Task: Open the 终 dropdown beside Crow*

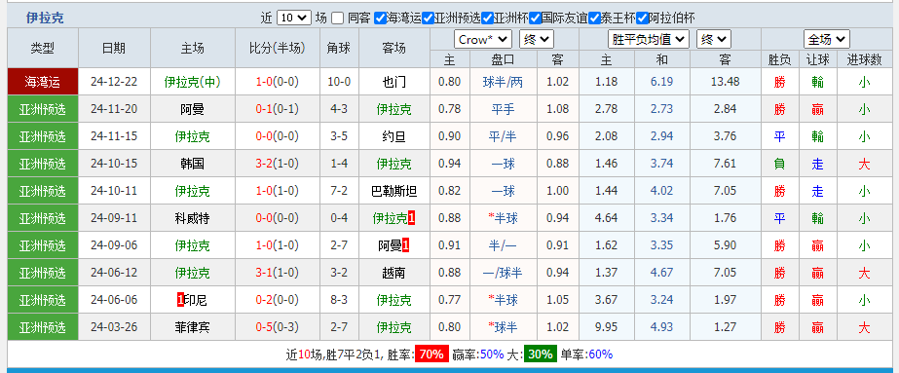Action: [536, 40]
